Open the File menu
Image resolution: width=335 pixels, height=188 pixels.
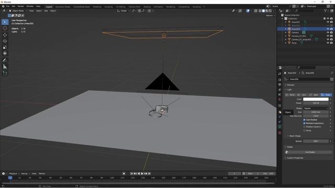(8, 6)
